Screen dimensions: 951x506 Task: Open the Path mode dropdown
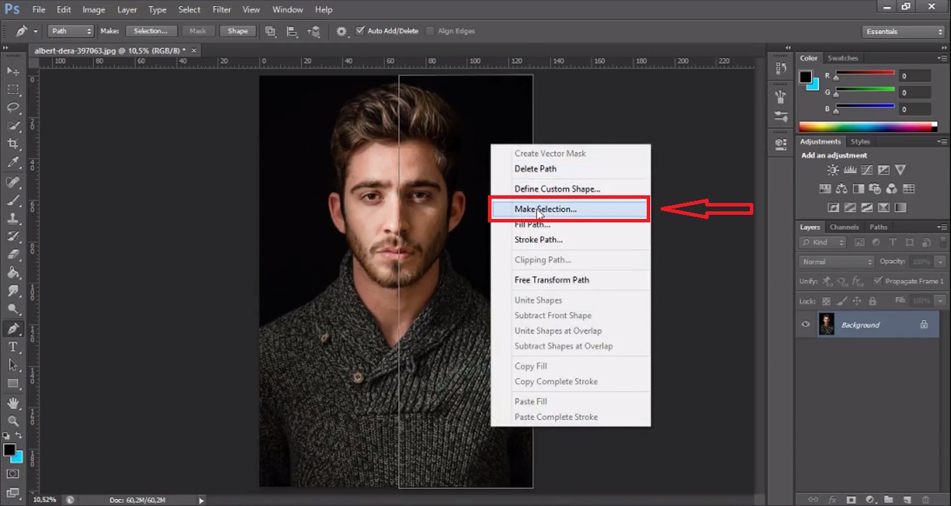coord(70,31)
